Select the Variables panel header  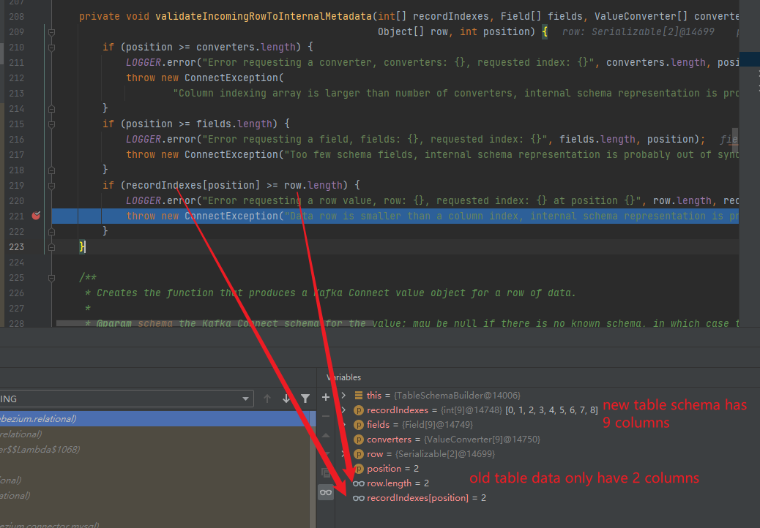click(343, 377)
